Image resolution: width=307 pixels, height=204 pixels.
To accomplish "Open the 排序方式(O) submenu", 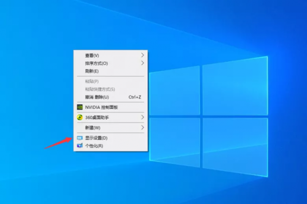I will (111, 63).
